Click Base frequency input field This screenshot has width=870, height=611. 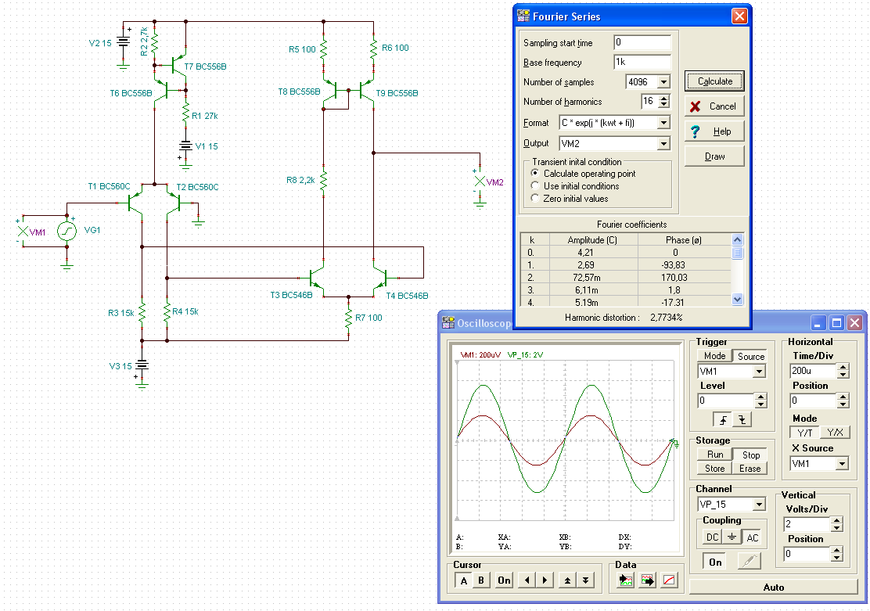click(642, 62)
